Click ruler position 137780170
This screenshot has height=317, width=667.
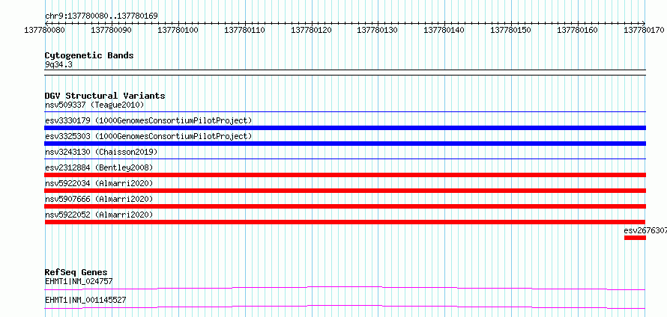644,30
